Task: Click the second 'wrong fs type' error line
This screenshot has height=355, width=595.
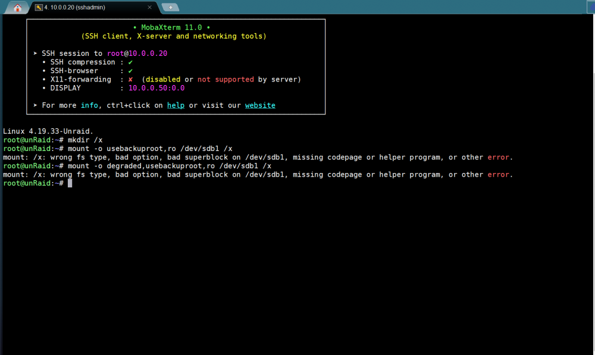Action: click(x=258, y=175)
